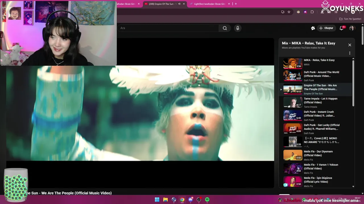Open Windows Start menu
Screen dimensions: 364x204
(157, 199)
